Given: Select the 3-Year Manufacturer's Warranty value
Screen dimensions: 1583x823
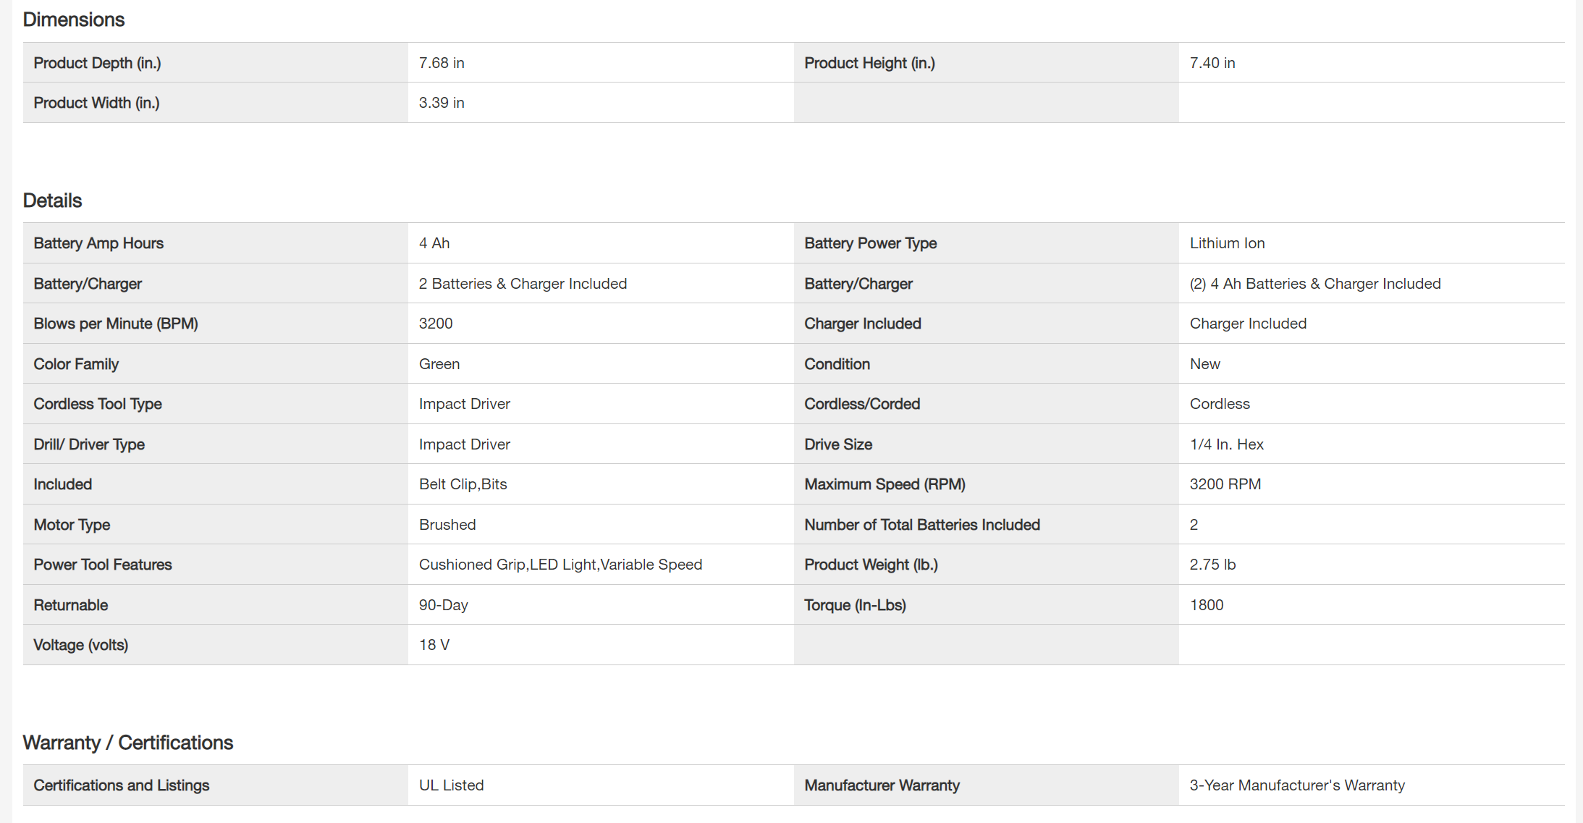Looking at the screenshot, I should pos(1296,785).
